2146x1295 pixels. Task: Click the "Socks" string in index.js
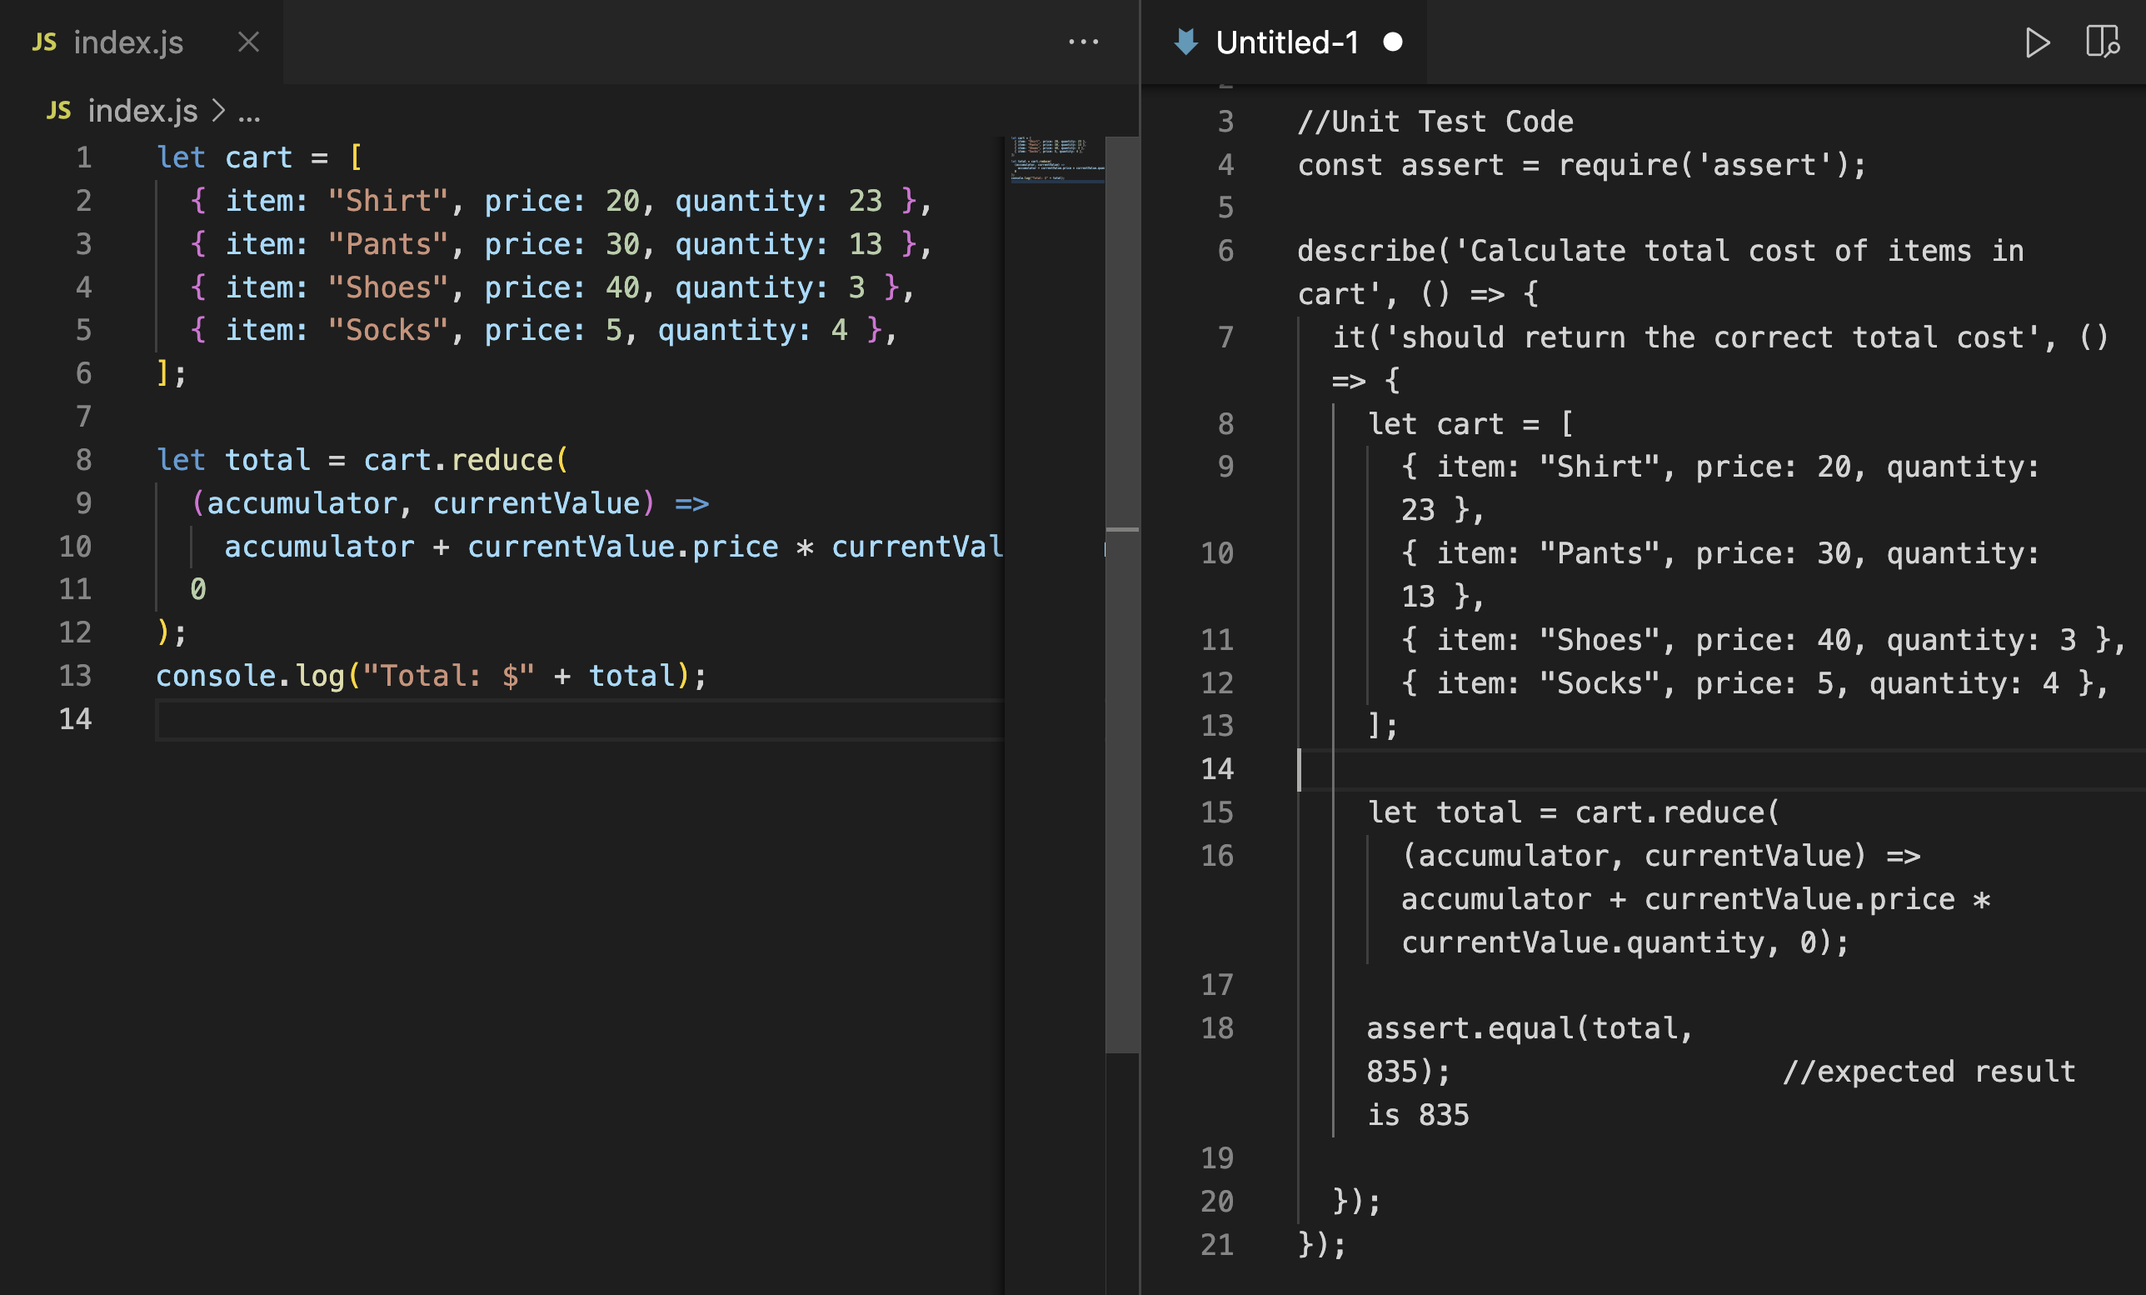click(x=388, y=330)
